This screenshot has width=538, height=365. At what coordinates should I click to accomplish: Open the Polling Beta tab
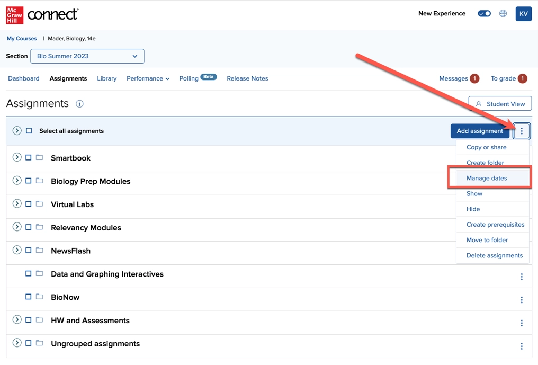[198, 78]
